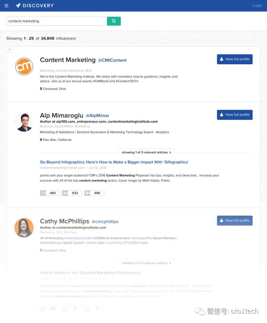Click the Cleveland, Ohio location pin for CMIContent
The image size is (267, 323).
[41, 89]
